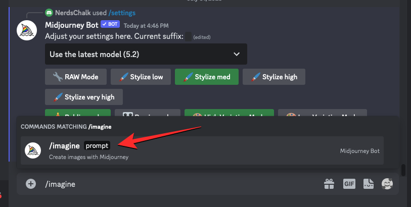Click the Midjourney sailboat icon in the command suggestion

[33, 150]
